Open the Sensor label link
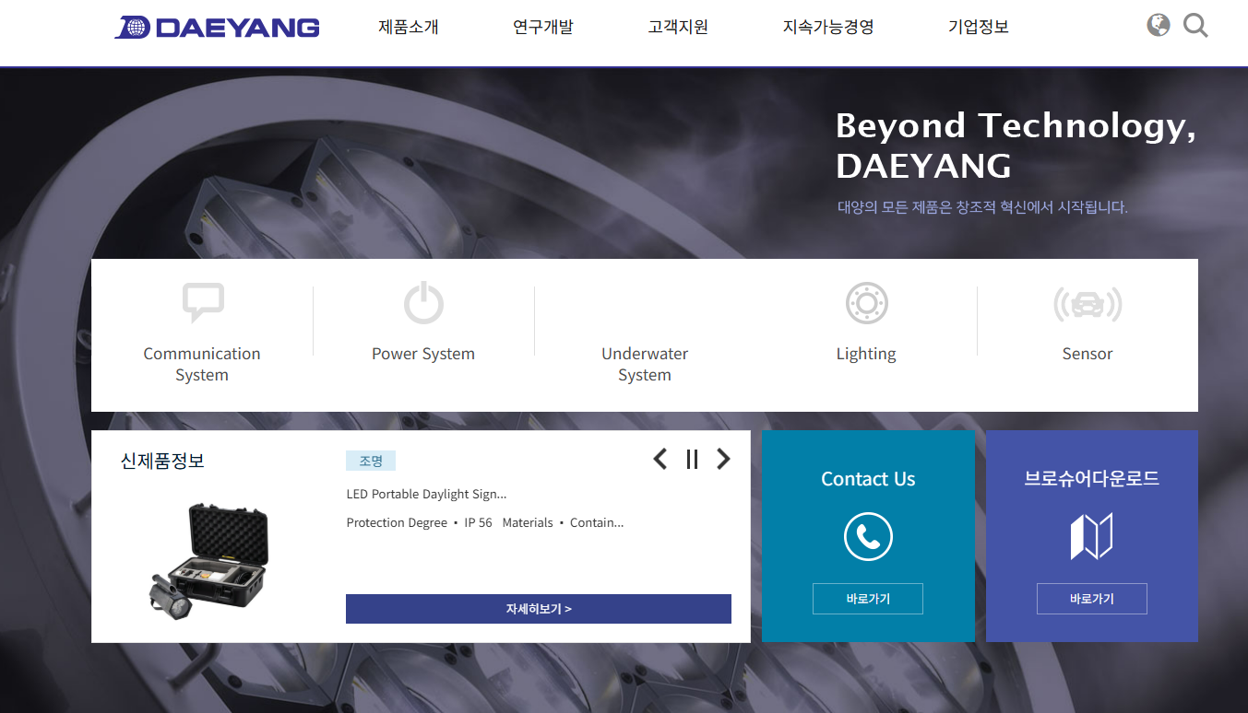 [1088, 354]
